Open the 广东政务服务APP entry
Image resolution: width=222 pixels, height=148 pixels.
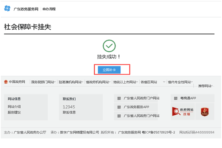[136, 107]
